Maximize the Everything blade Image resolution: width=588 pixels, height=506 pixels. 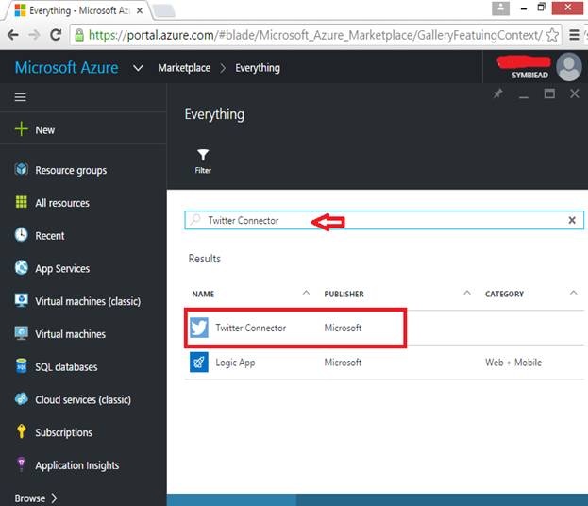(549, 93)
